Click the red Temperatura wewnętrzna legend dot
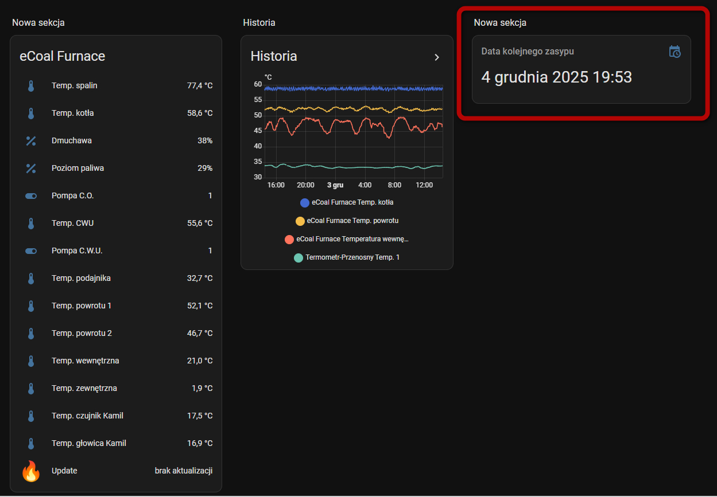Viewport: 717px width, 497px height. (x=289, y=239)
